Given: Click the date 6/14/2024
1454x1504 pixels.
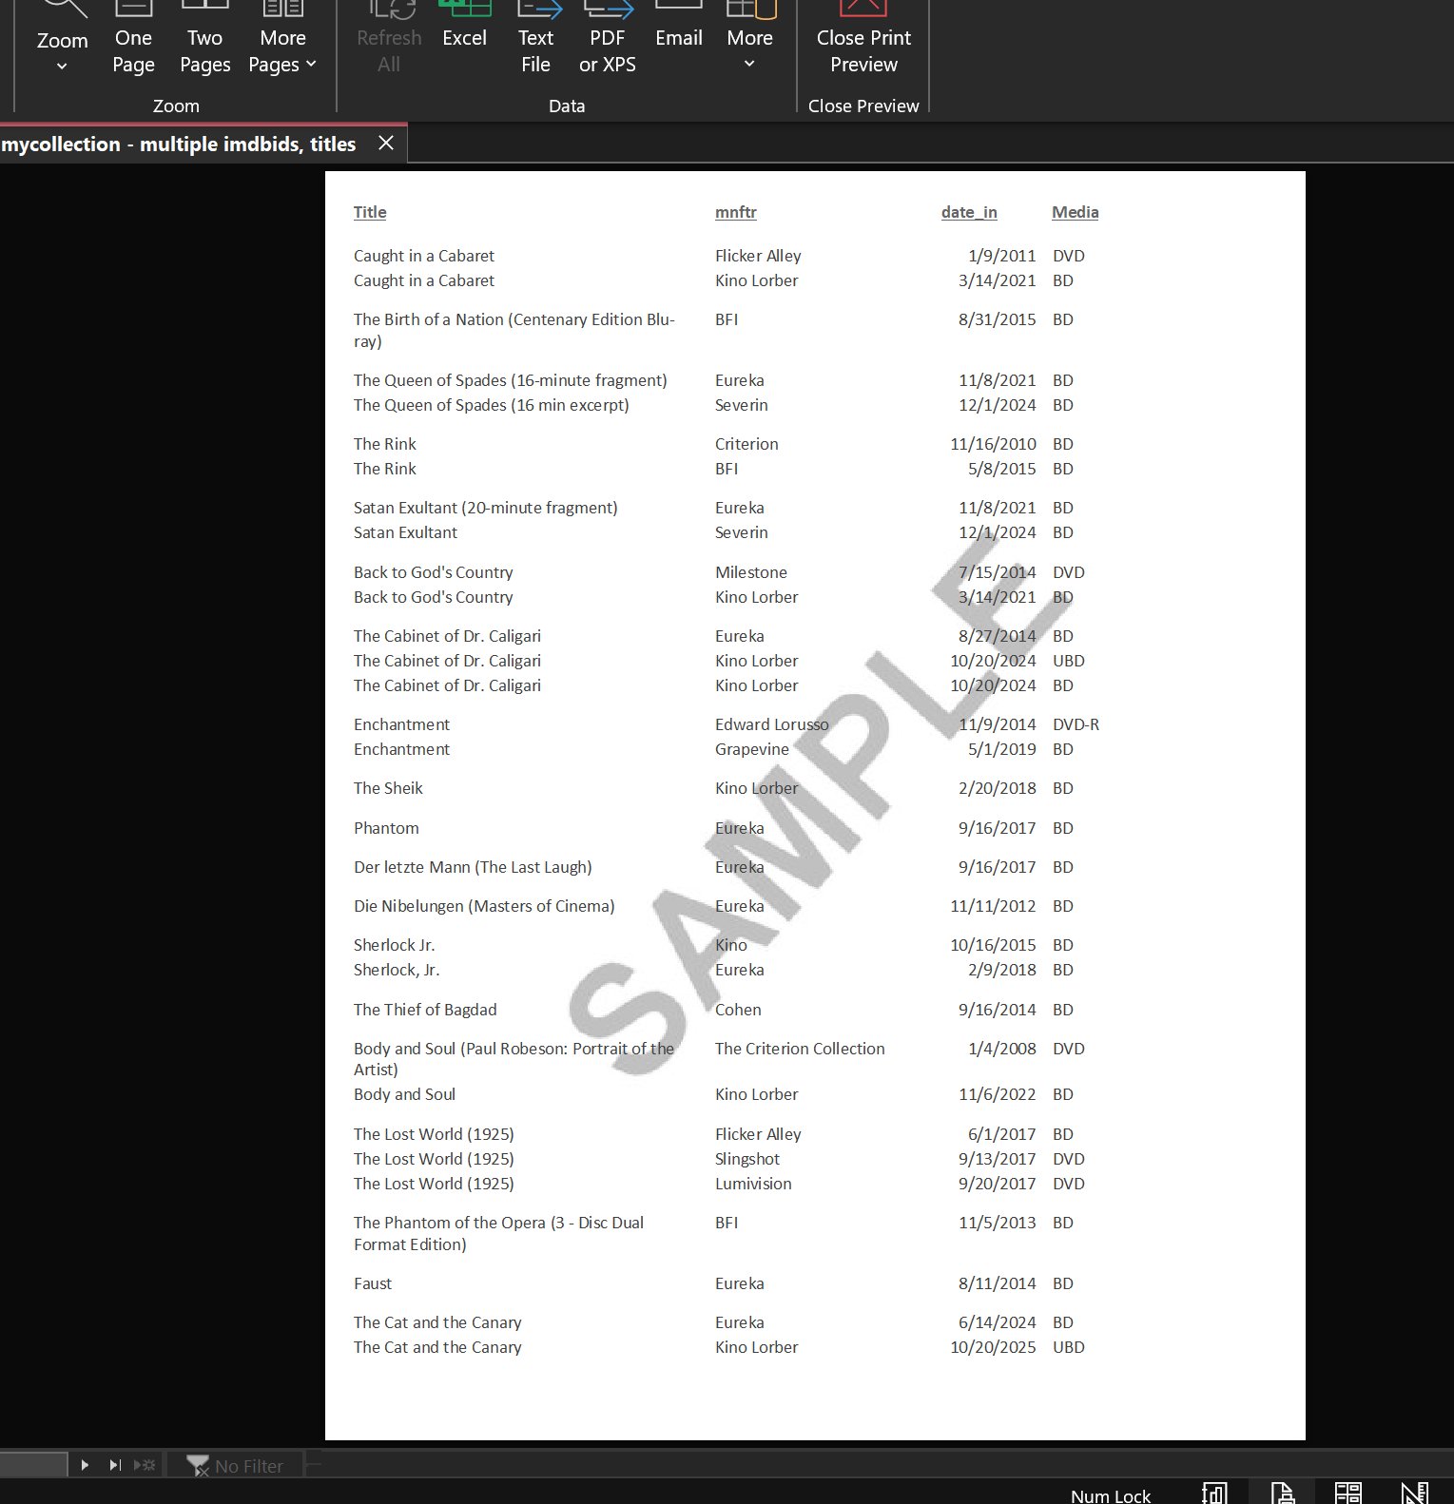Looking at the screenshot, I should click(997, 1322).
